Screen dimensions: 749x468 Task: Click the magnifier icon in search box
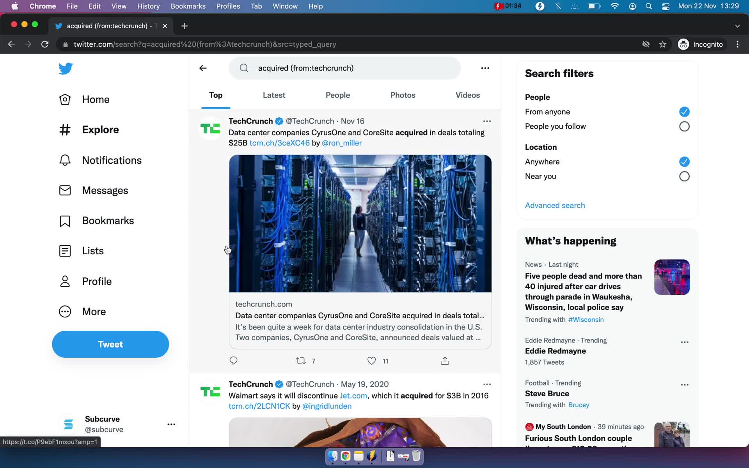coord(244,68)
